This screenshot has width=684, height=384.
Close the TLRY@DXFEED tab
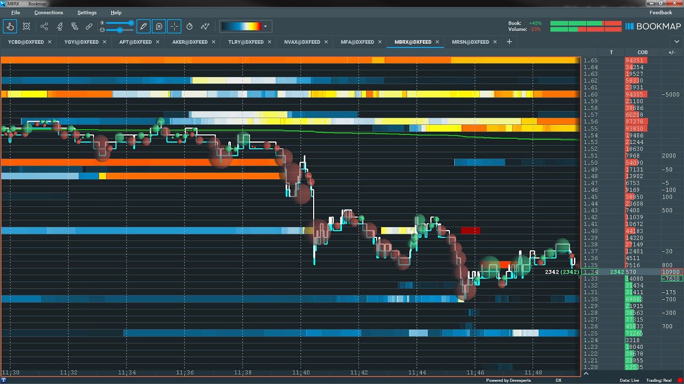[x=269, y=42]
